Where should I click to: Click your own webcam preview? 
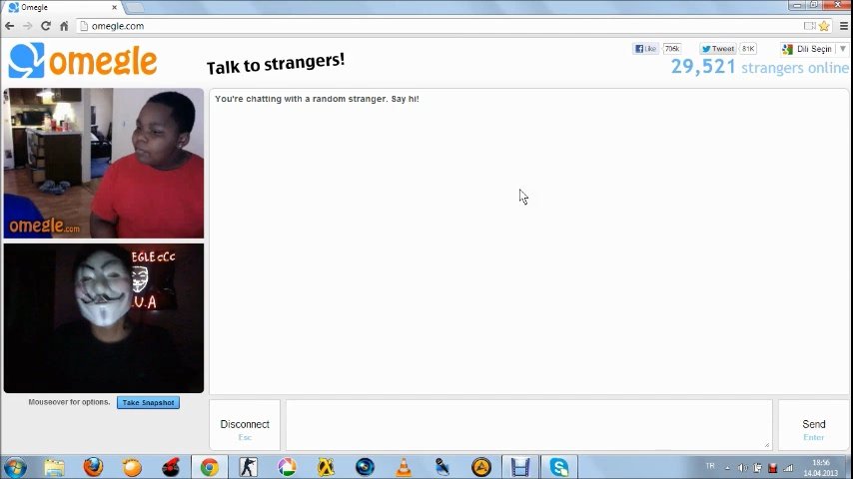click(x=104, y=318)
